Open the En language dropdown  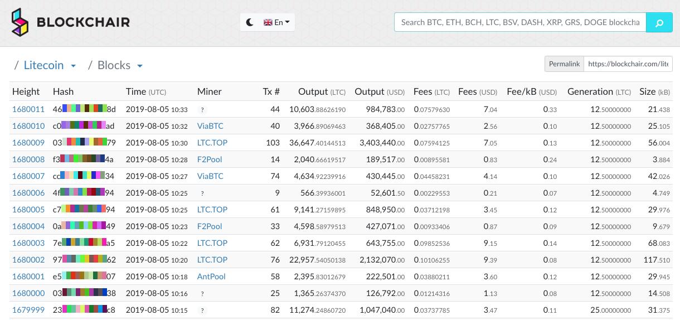[276, 22]
